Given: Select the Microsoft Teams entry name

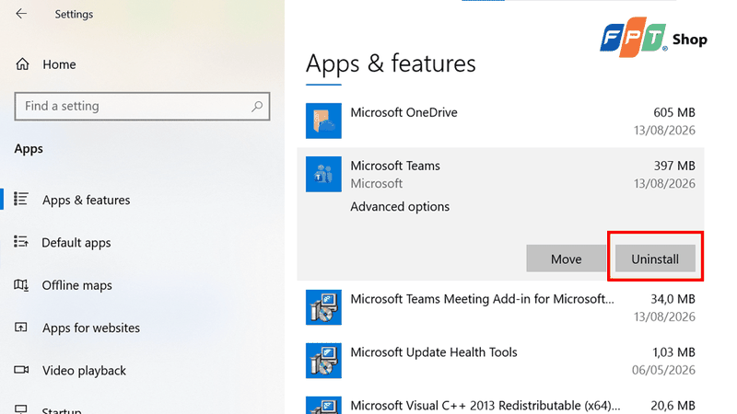Looking at the screenshot, I should pyautogui.click(x=395, y=166).
